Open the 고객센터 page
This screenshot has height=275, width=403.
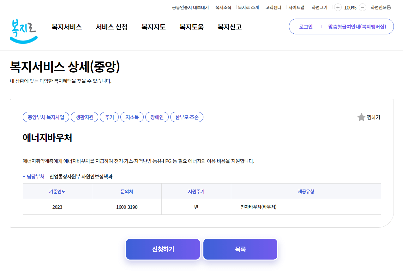(x=273, y=7)
